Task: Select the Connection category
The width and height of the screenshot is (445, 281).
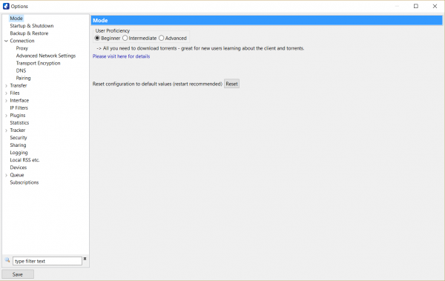Action: 22,41
